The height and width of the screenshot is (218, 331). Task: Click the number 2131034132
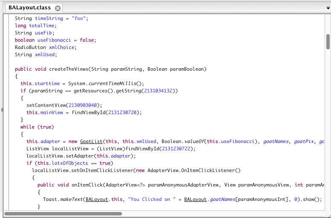(x=158, y=91)
